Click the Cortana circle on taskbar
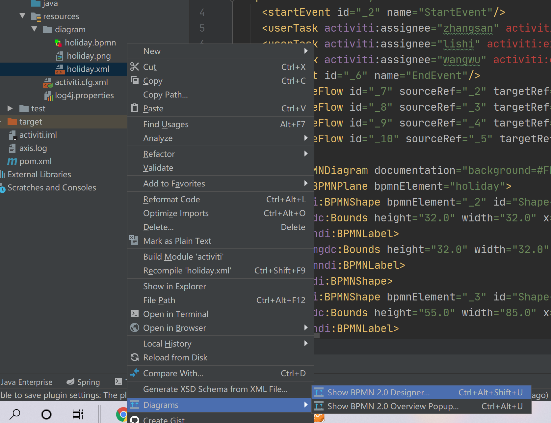The height and width of the screenshot is (423, 551). [46, 414]
